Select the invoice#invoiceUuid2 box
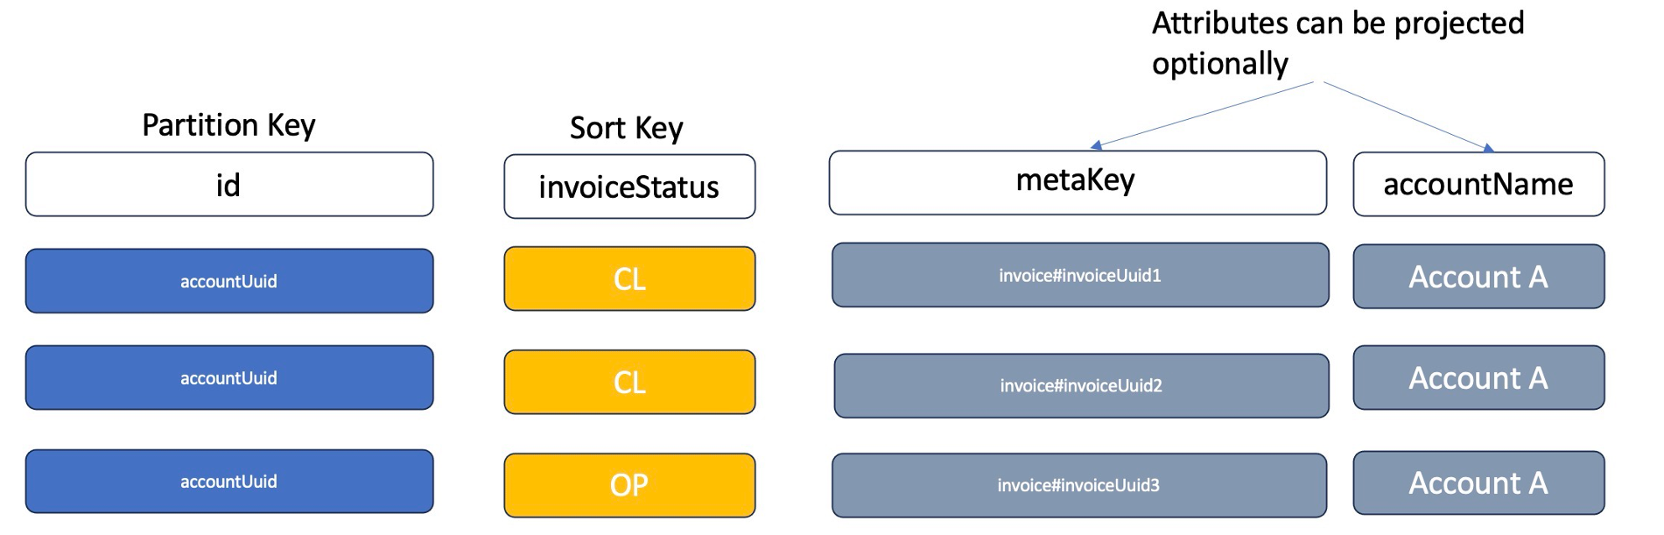Image resolution: width=1664 pixels, height=535 pixels. pos(1081,385)
